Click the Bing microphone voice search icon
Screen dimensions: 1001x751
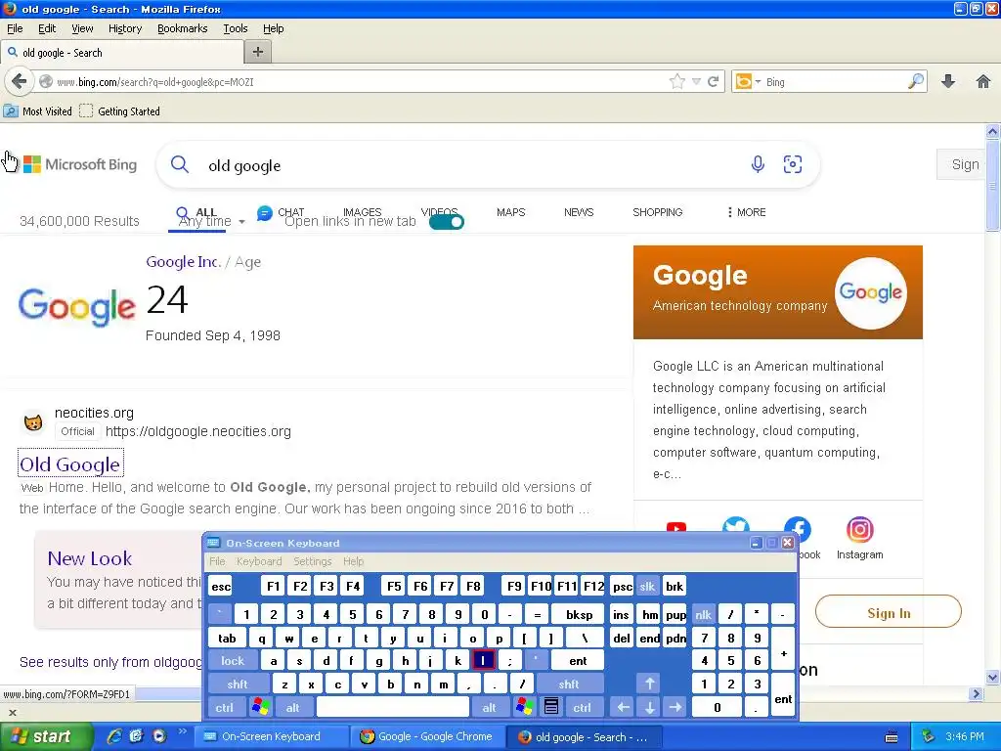pos(758,164)
